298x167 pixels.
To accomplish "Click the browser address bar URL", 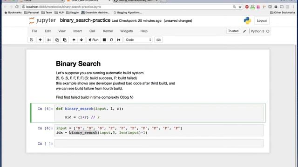I will click(x=63, y=7).
